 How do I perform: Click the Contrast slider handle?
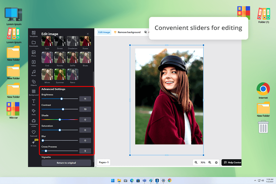coord(63,109)
